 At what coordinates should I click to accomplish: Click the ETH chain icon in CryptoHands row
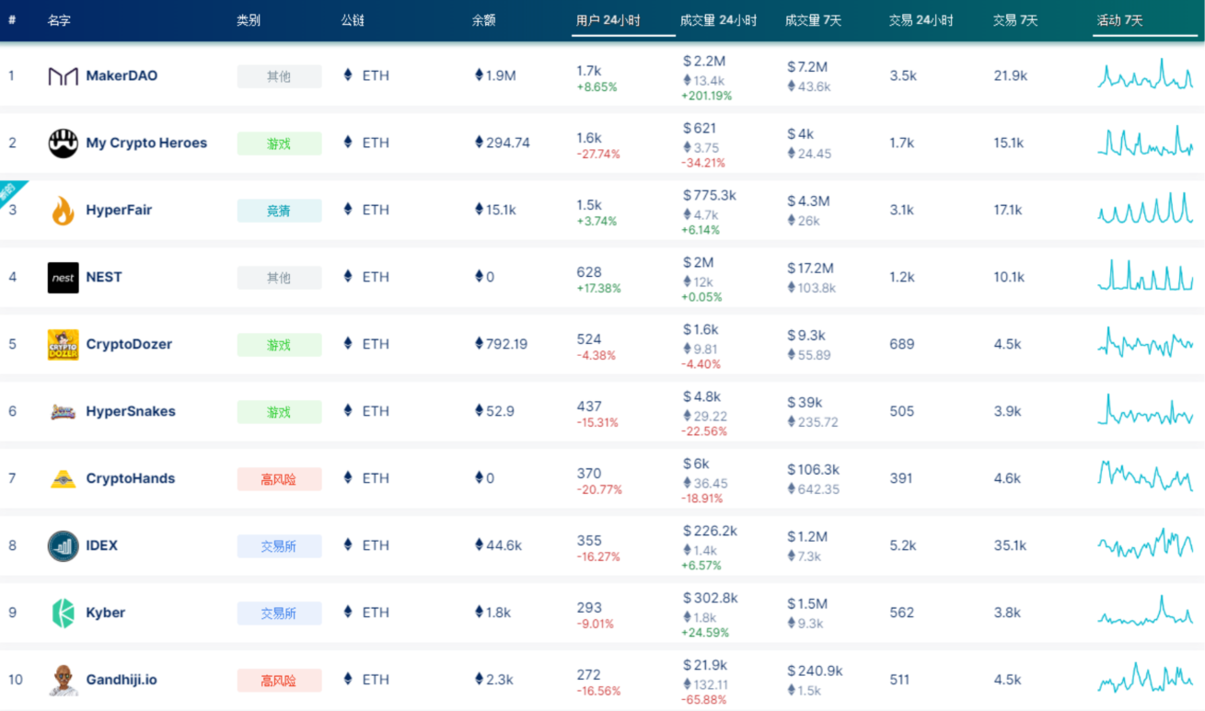click(x=348, y=478)
